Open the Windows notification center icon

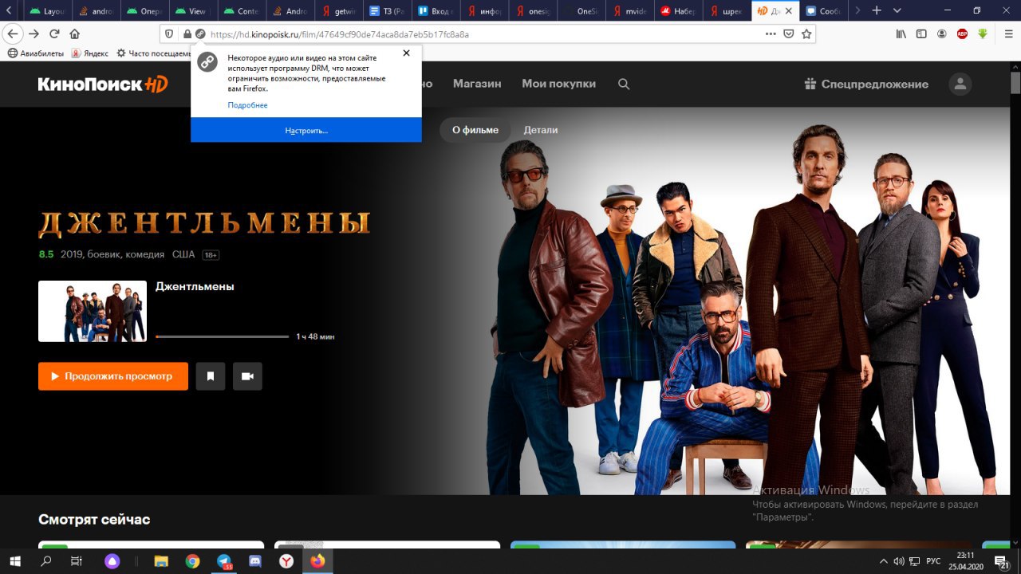(x=1003, y=561)
